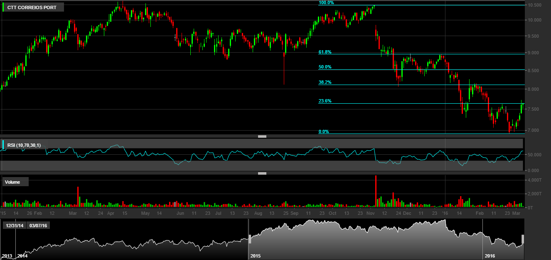
Task: Click the left range handle of the navigator
Action: pos(250,239)
